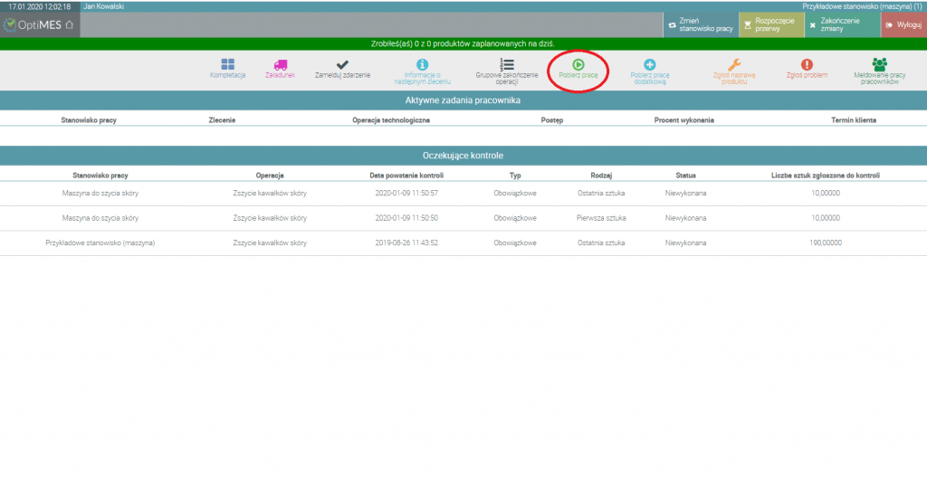Click the Zamelduj zdarzenie checkmark icon
The image size is (927, 494).
[342, 64]
